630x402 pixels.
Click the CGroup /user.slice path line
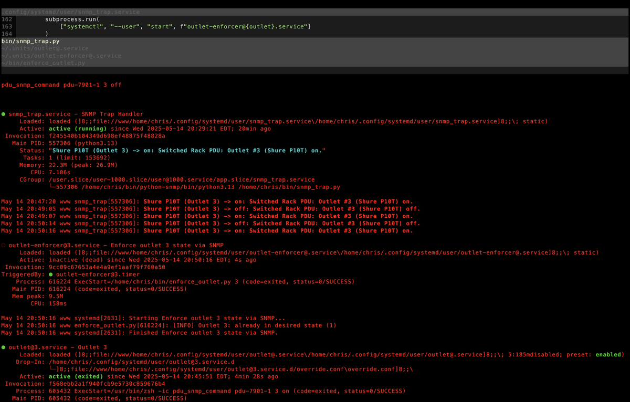click(x=167, y=180)
